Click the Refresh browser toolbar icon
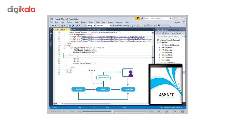 [x=132, y=26]
